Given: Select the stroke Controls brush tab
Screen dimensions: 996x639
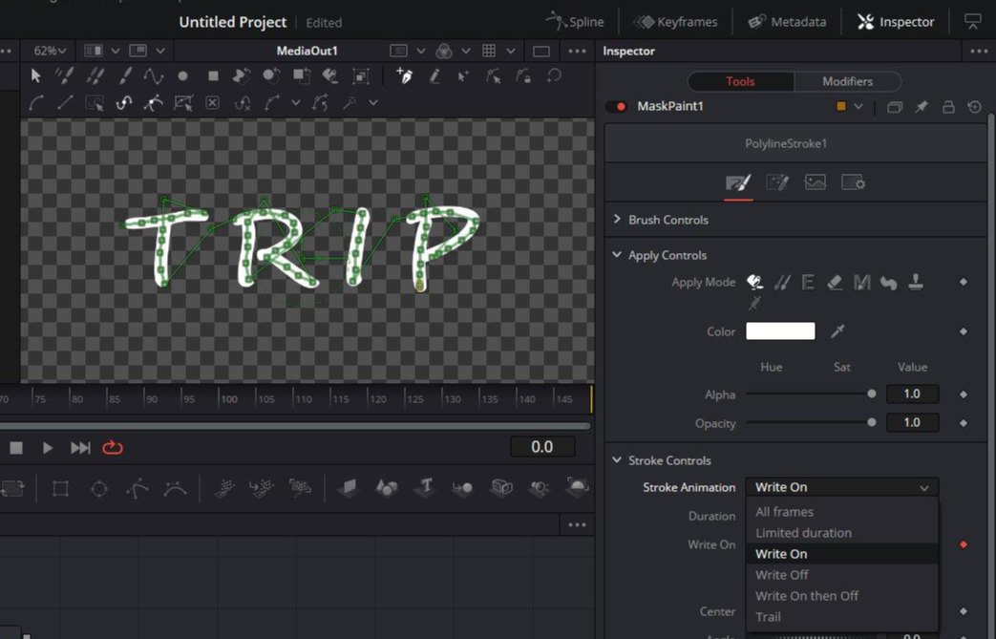Looking at the screenshot, I should [738, 183].
